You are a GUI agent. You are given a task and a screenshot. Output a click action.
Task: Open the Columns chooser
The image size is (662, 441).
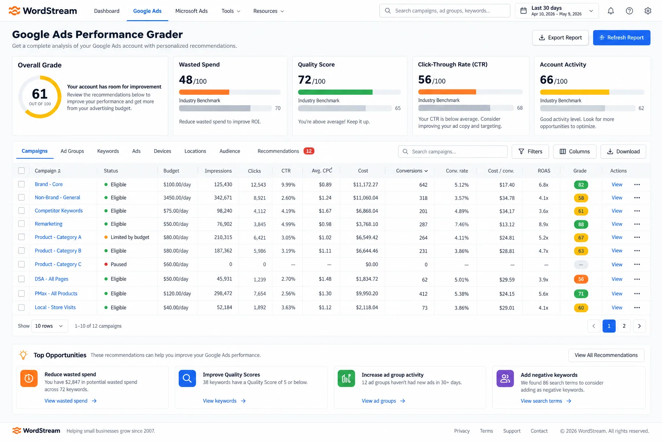[574, 151]
